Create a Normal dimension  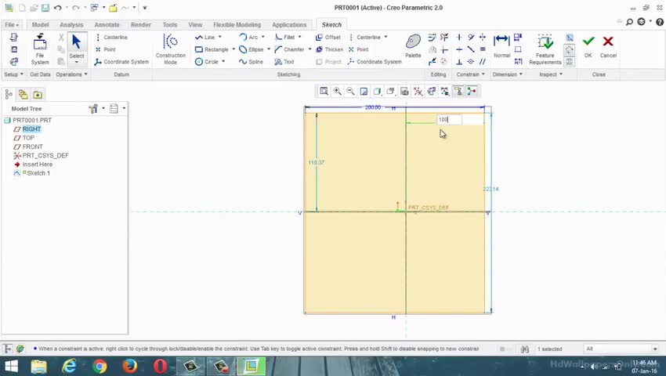click(501, 46)
